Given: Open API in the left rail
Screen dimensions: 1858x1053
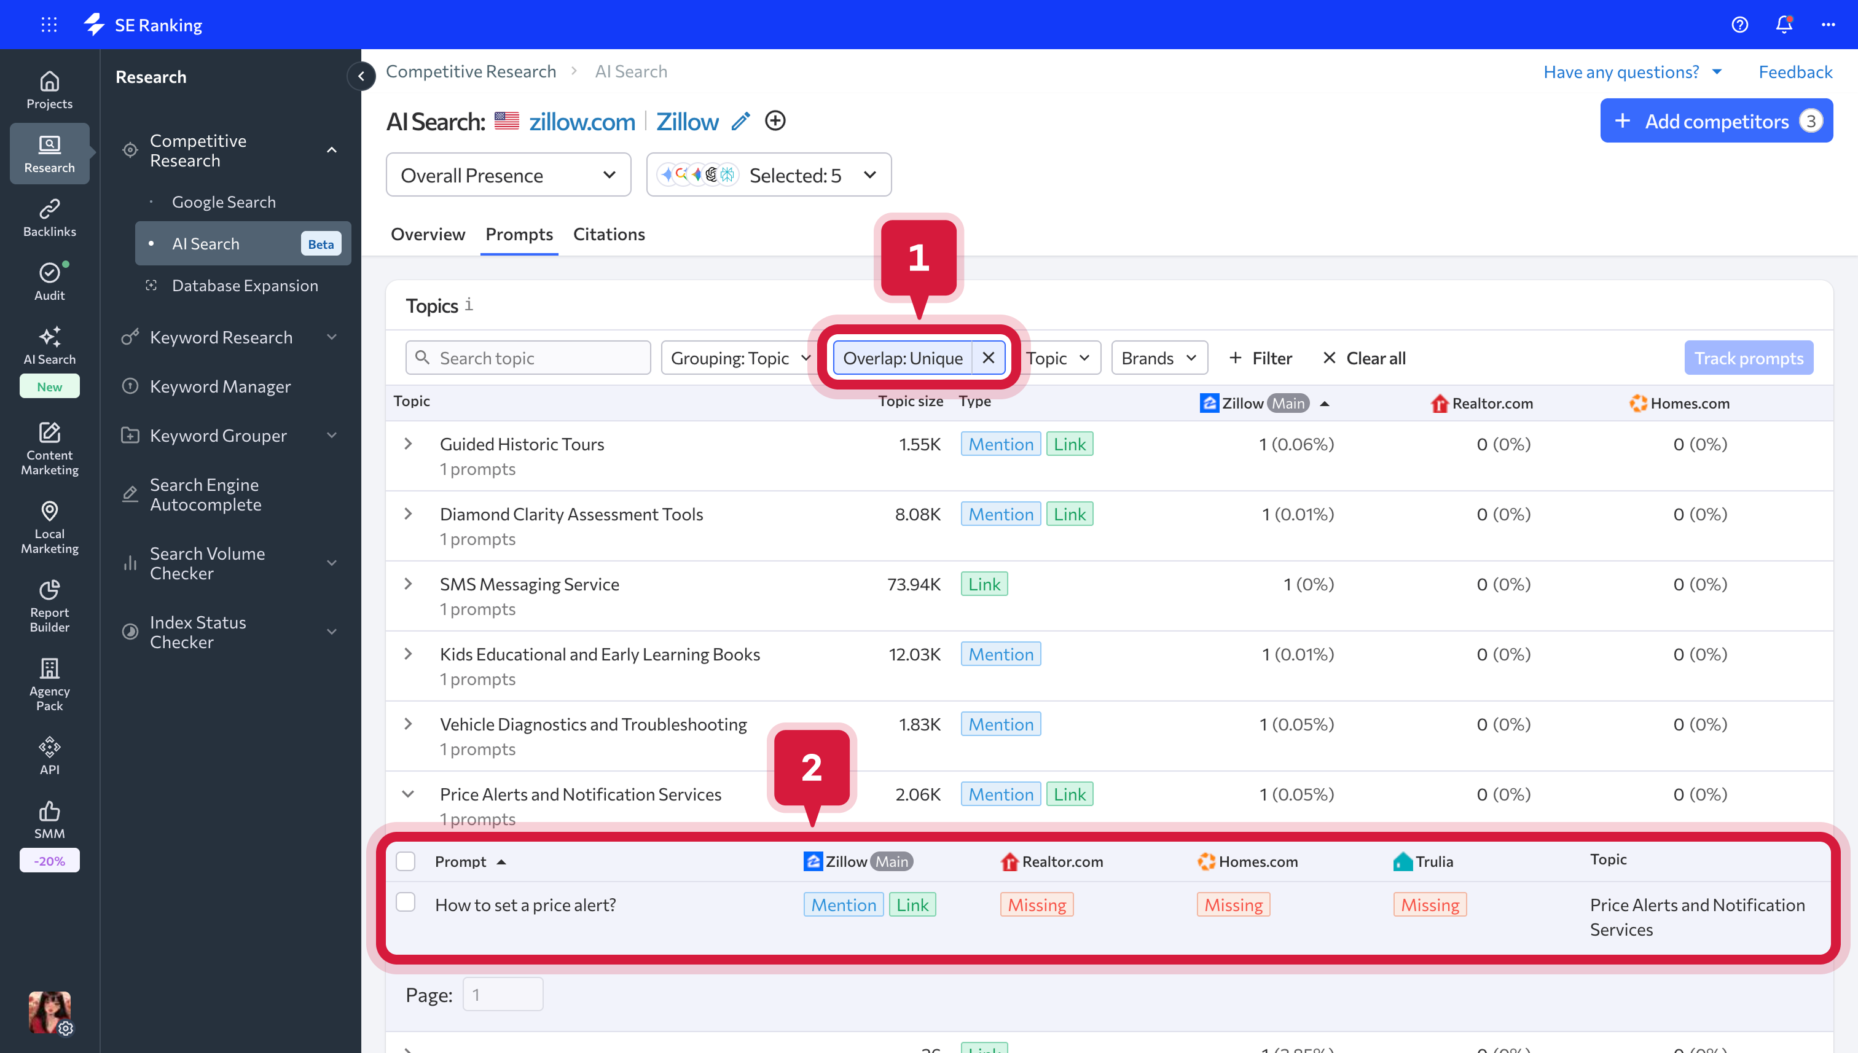Looking at the screenshot, I should point(49,756).
